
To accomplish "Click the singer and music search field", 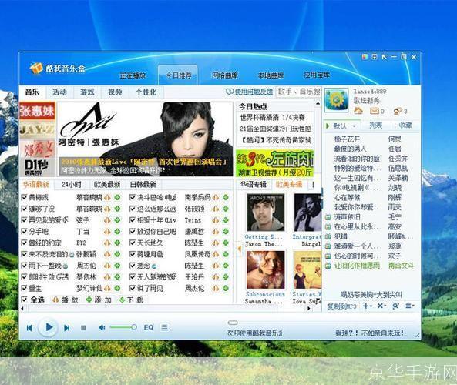I will click(298, 92).
